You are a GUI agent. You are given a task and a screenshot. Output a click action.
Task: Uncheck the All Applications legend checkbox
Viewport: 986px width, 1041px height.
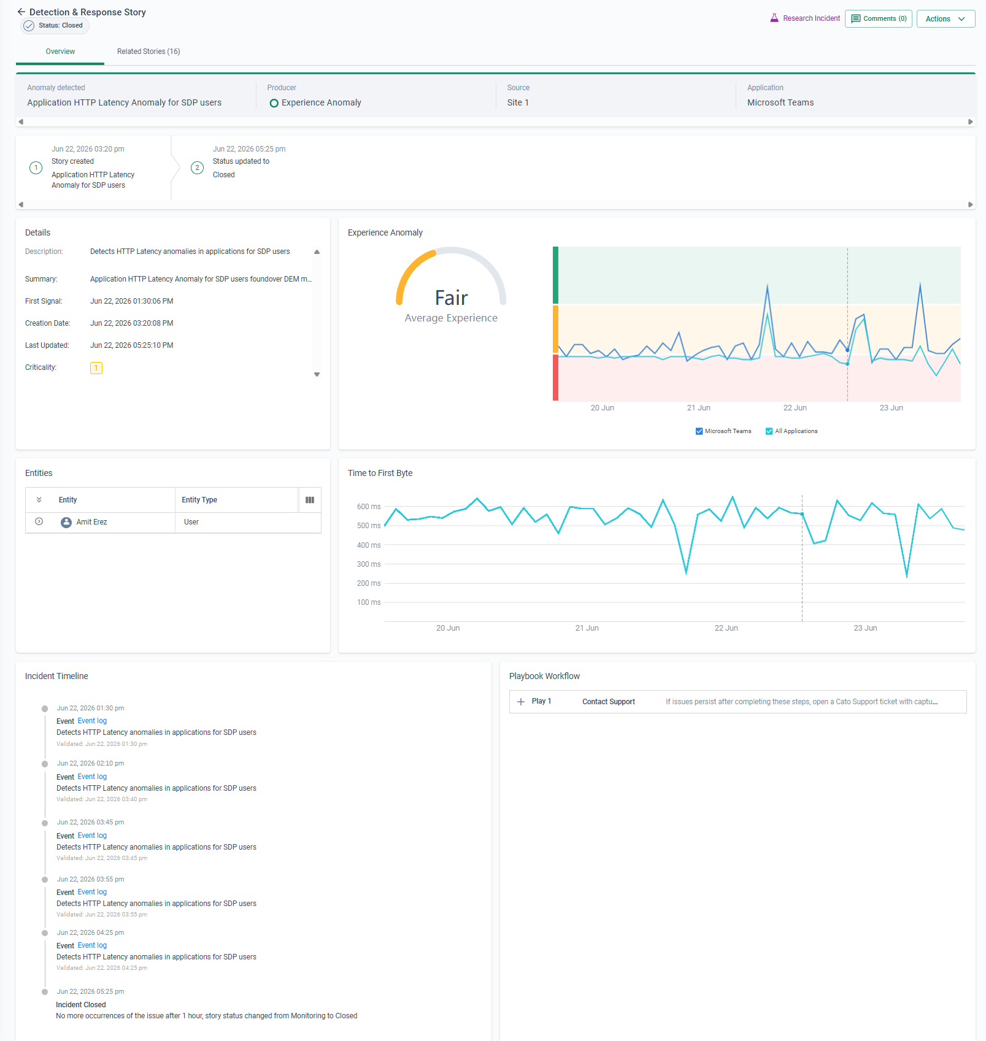pyautogui.click(x=769, y=431)
